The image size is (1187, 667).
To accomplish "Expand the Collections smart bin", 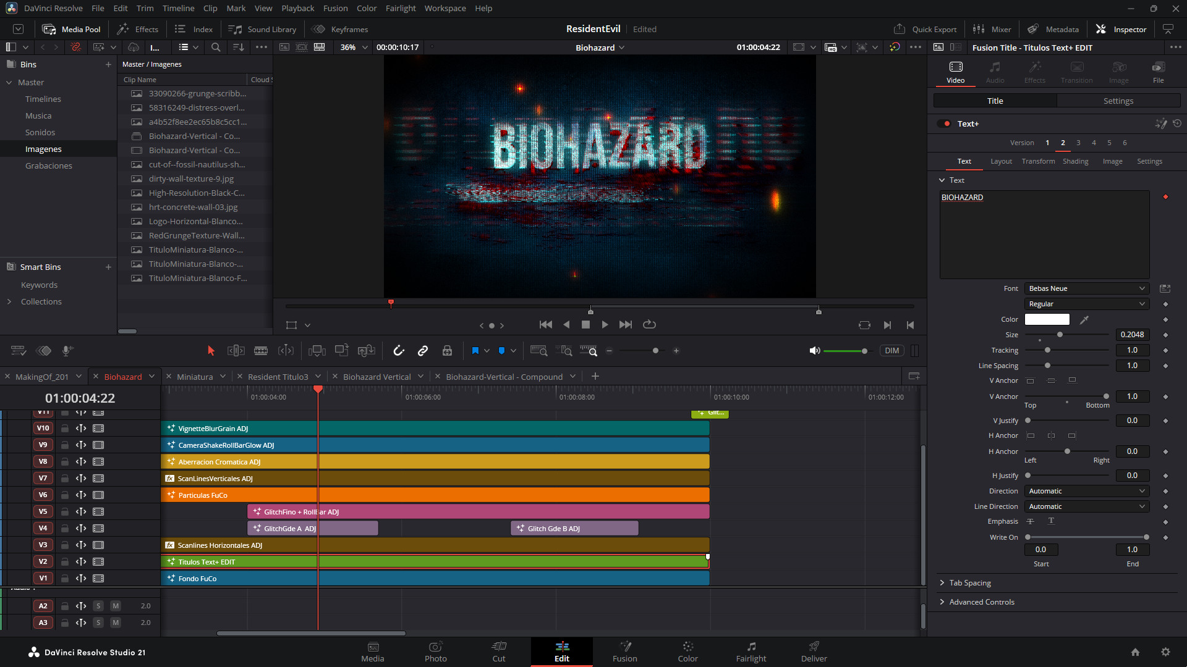I will [x=9, y=301].
